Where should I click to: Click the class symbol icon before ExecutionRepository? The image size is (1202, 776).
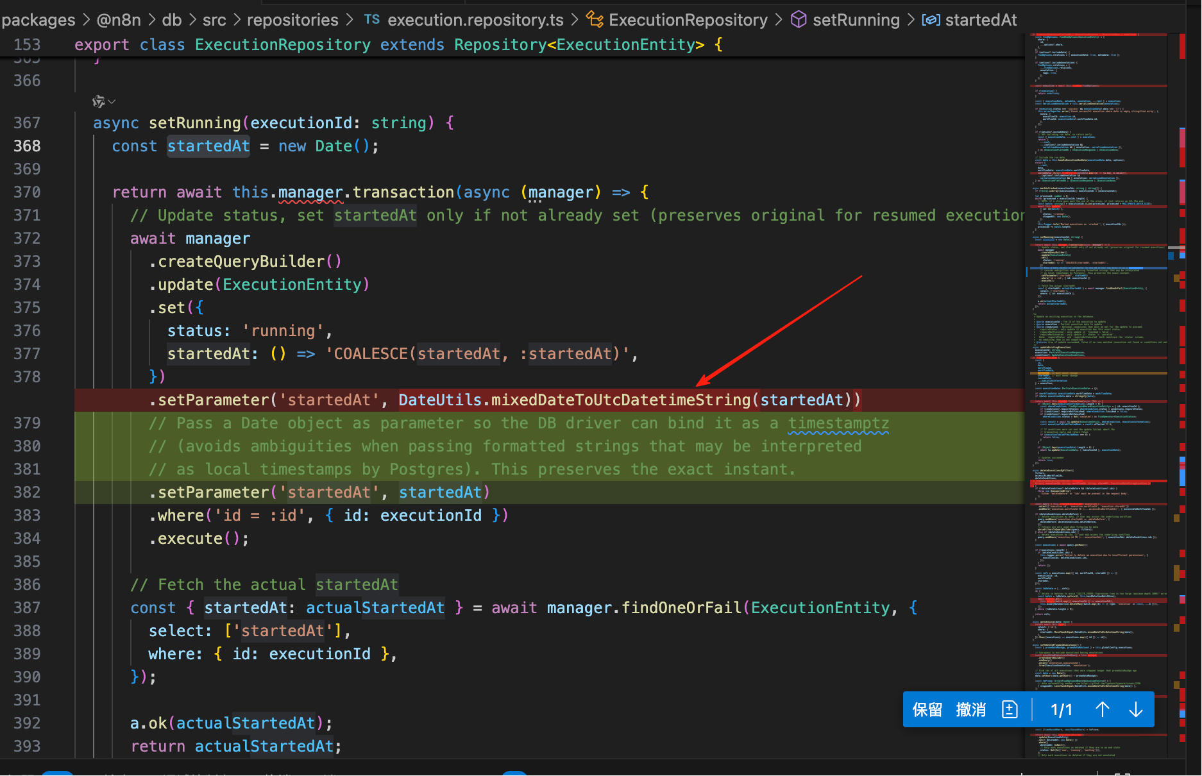coord(595,20)
